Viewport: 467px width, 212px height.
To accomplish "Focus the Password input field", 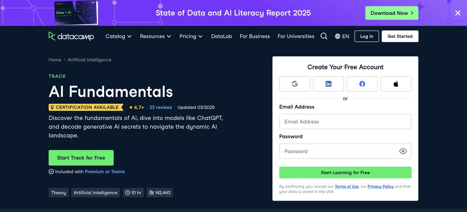I will [x=345, y=151].
